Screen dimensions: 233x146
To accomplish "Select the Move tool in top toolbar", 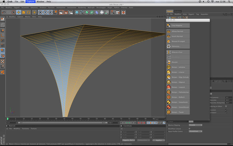I will coord(19,12).
